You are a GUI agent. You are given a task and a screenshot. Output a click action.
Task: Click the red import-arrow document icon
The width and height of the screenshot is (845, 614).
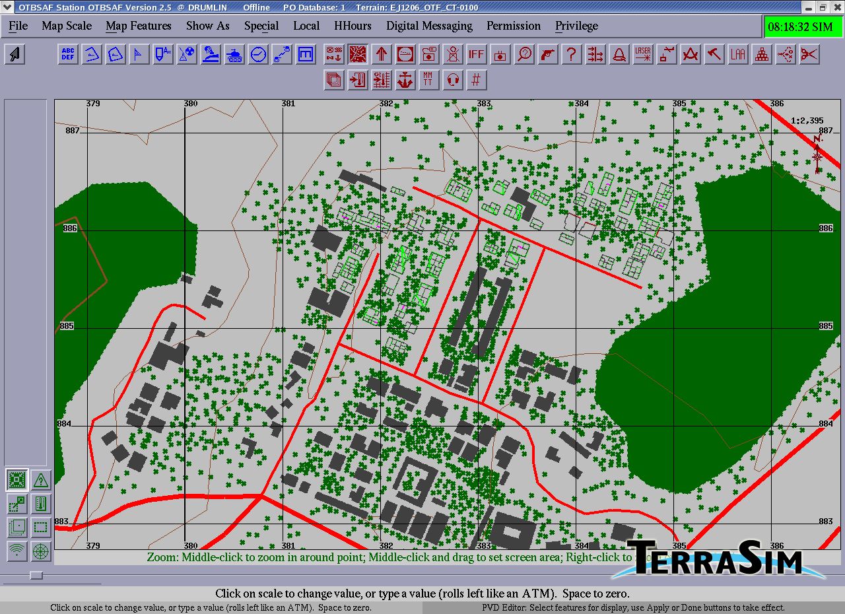pyautogui.click(x=358, y=80)
